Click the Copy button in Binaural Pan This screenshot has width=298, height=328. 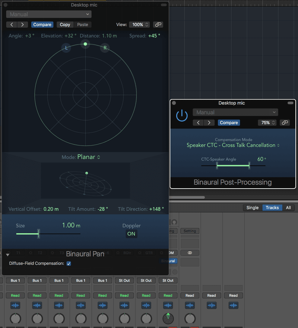click(64, 24)
